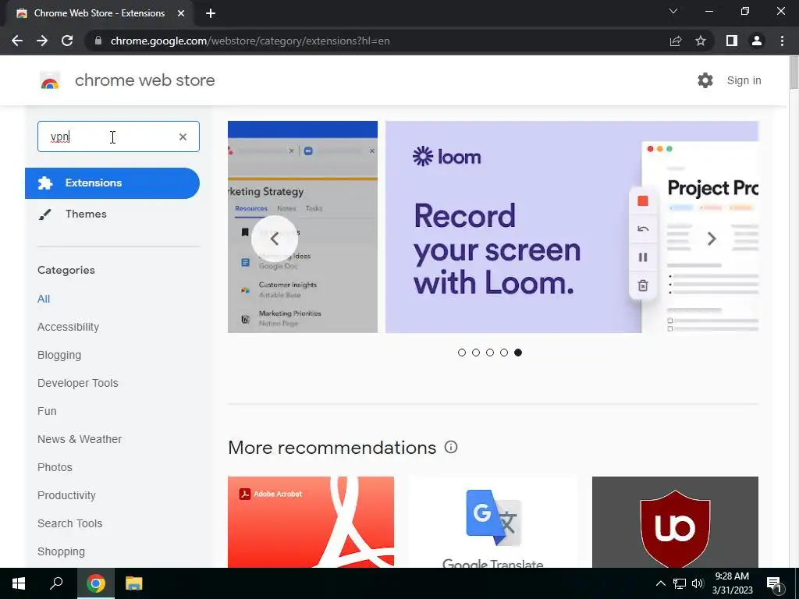
Task: View site information via the lock icon
Action: click(x=98, y=41)
